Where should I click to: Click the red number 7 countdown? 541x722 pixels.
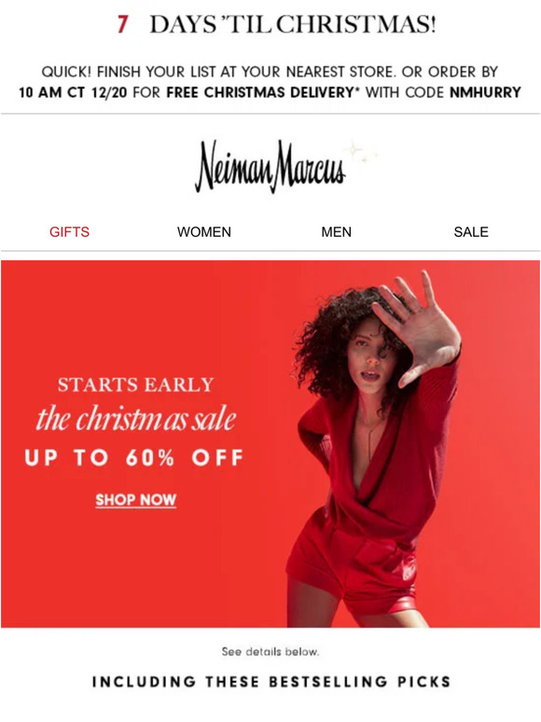122,24
